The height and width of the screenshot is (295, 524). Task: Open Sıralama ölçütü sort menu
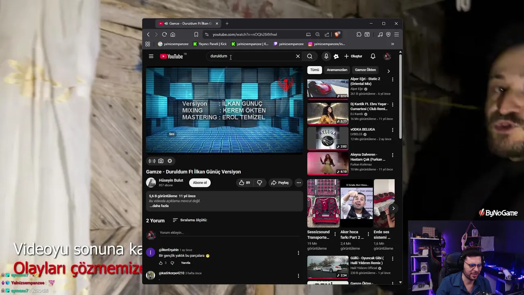tap(190, 220)
